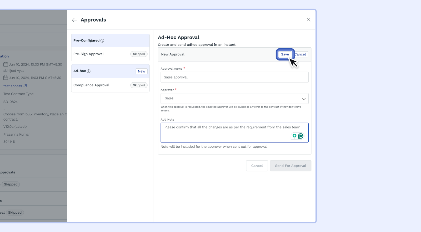421x232 pixels.
Task: Click the Pre-Configured info icon
Action: (102, 41)
